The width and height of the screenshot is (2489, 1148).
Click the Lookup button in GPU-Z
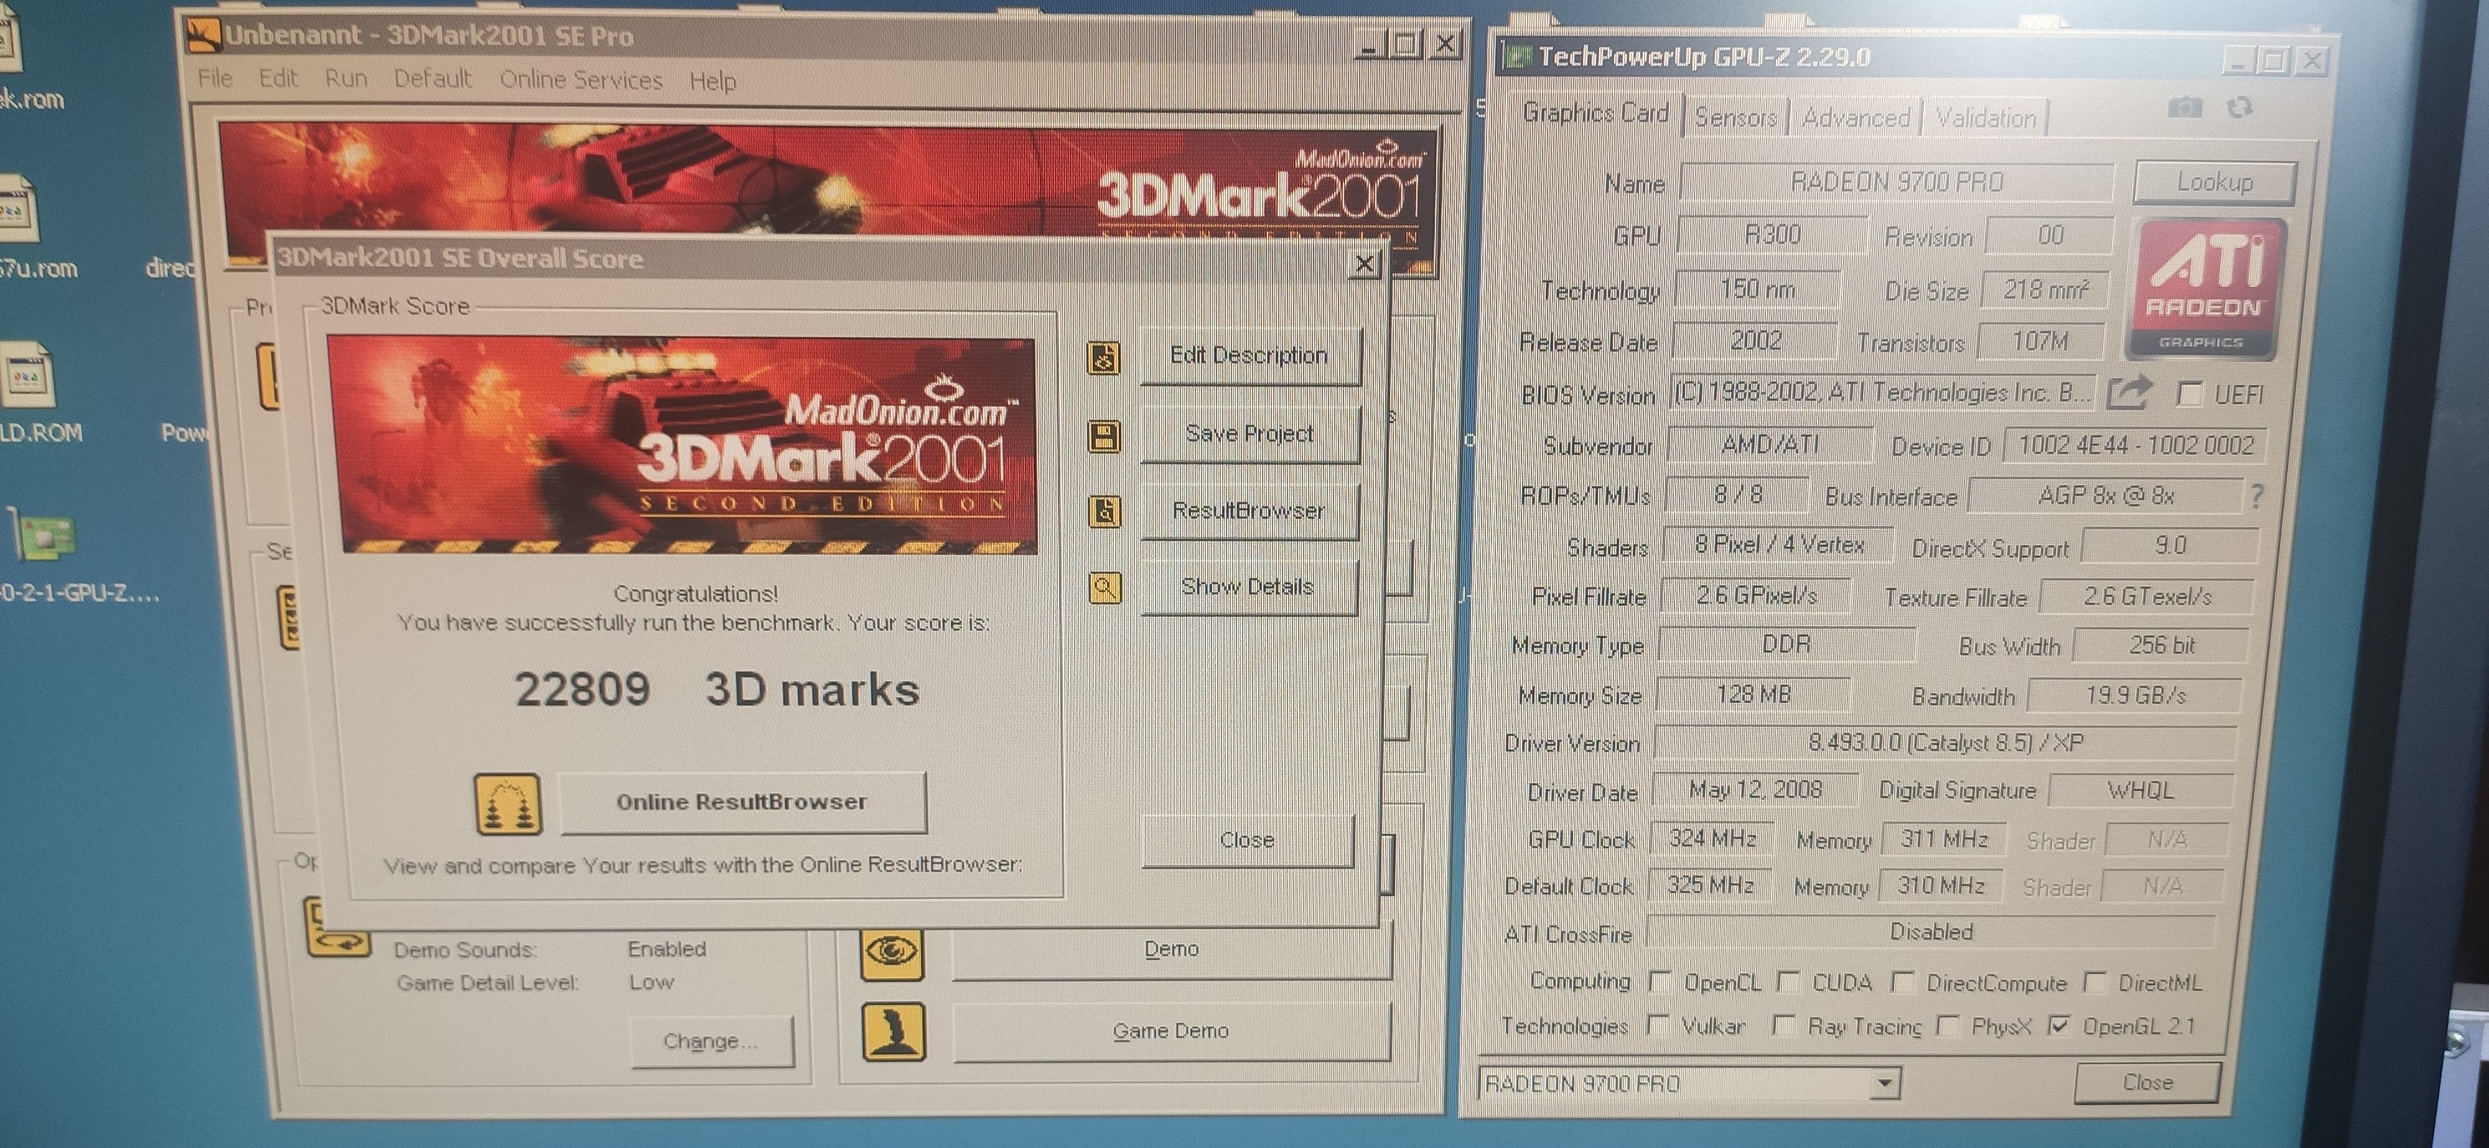coord(2215,182)
